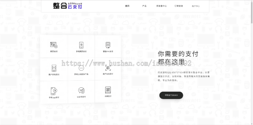Click the 即将上线更多产品 ellipsis icon
Image resolution: width=253 pixels, height=125 pixels.
click(81, 68)
